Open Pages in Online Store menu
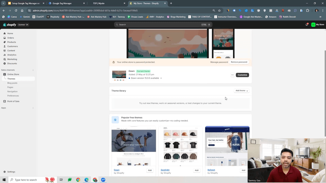This screenshot has height=183, width=326. tap(10, 87)
